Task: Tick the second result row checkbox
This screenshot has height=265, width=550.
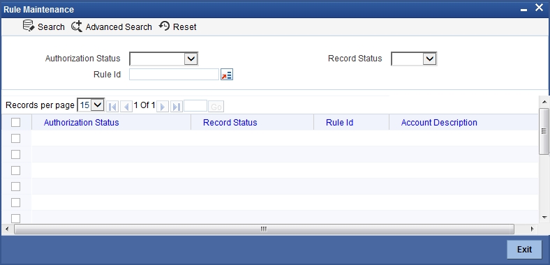Action: pyautogui.click(x=16, y=154)
